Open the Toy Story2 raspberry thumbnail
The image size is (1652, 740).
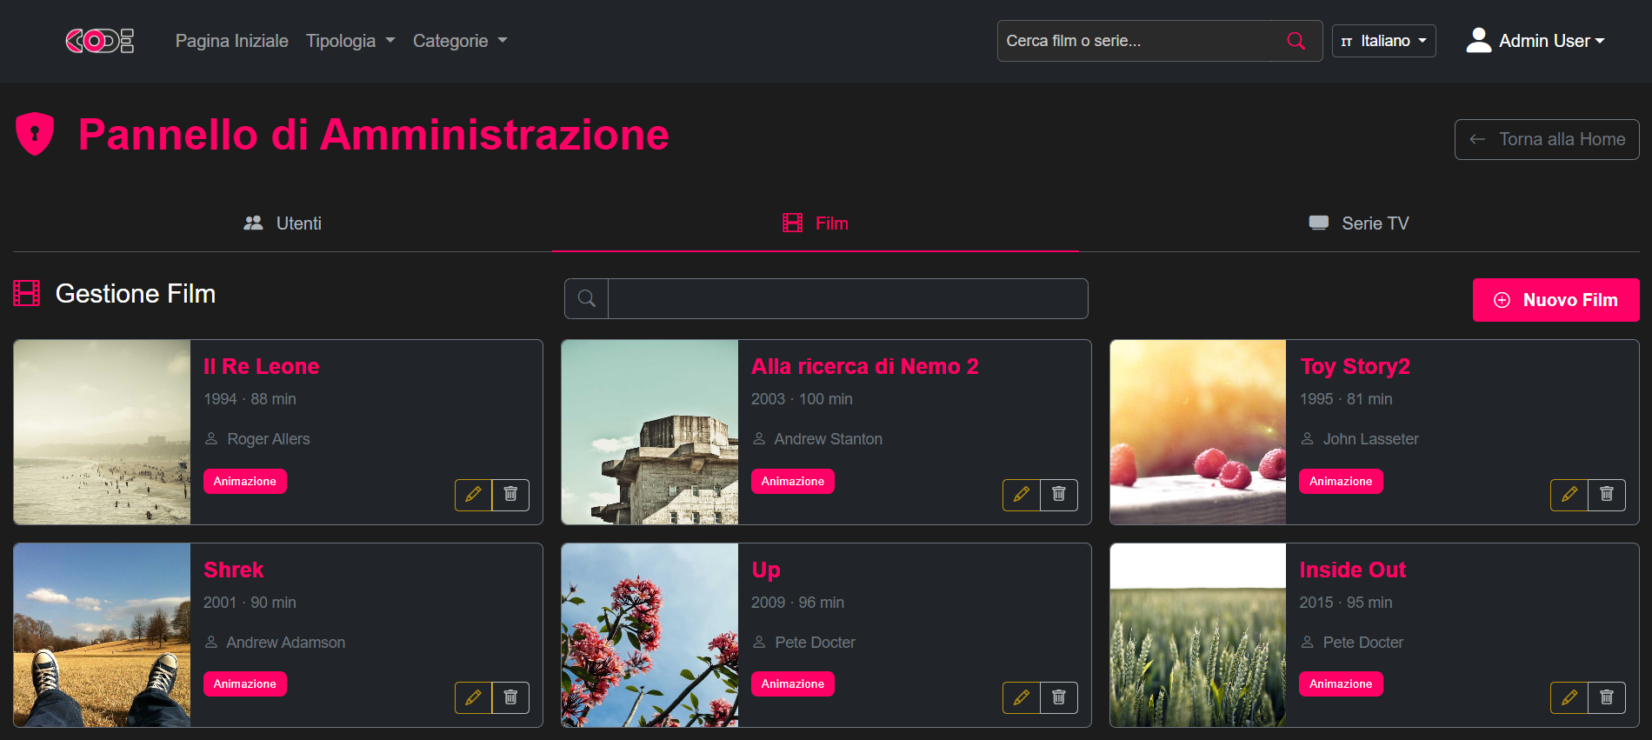click(1198, 432)
